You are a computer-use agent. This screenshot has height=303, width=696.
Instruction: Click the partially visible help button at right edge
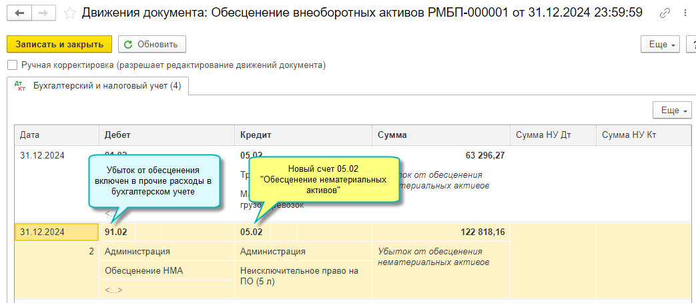pos(691,45)
